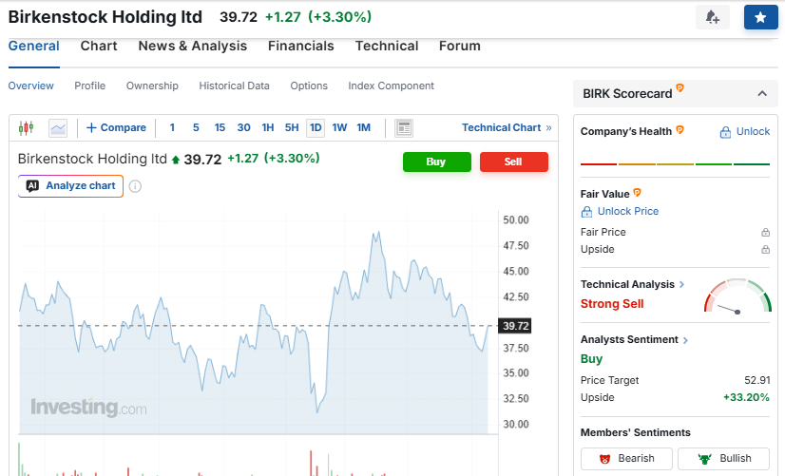Set chart interval to 1H

[x=268, y=127]
